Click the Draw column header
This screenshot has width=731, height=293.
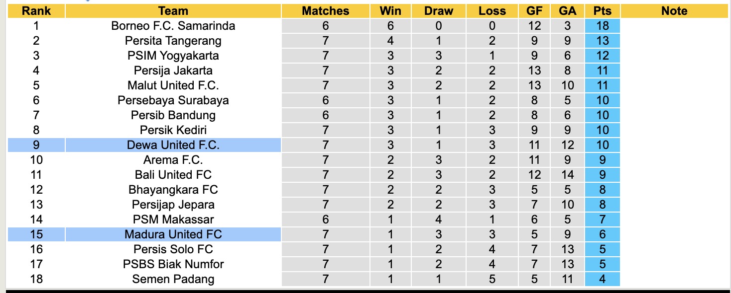tap(439, 11)
